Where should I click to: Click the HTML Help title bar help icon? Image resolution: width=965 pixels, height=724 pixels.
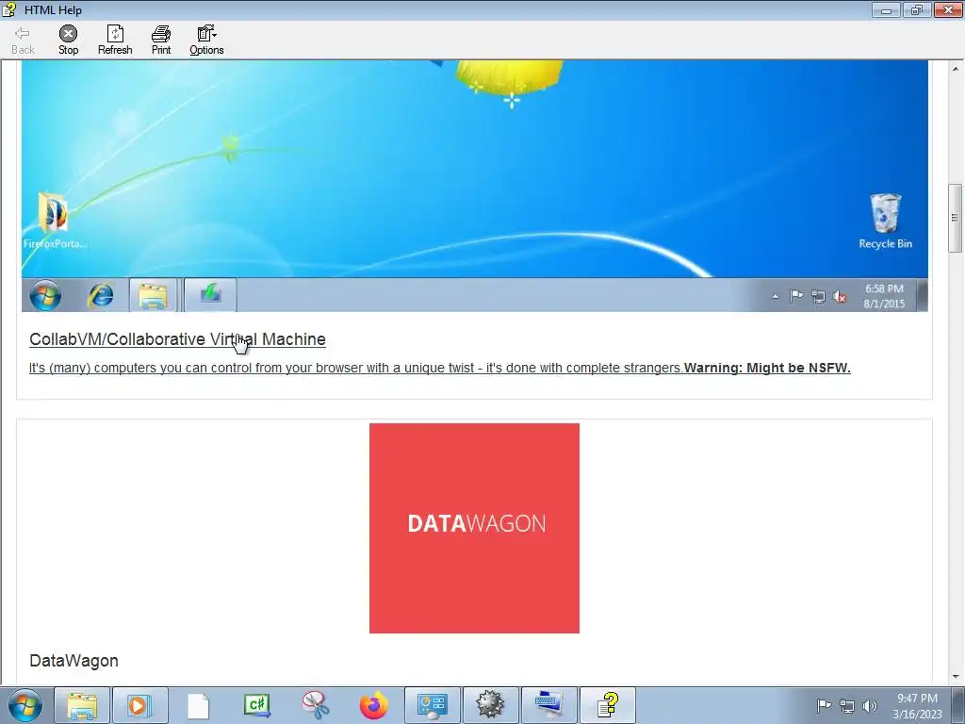(9, 9)
